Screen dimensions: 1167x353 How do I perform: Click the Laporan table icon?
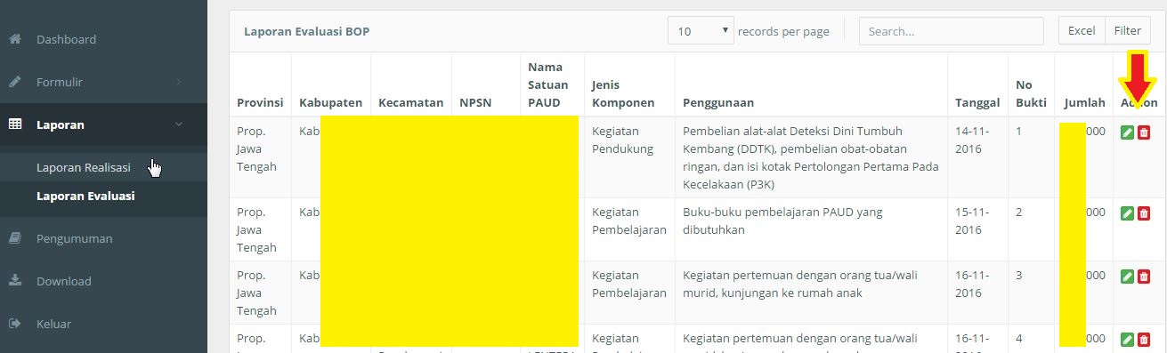(x=14, y=124)
